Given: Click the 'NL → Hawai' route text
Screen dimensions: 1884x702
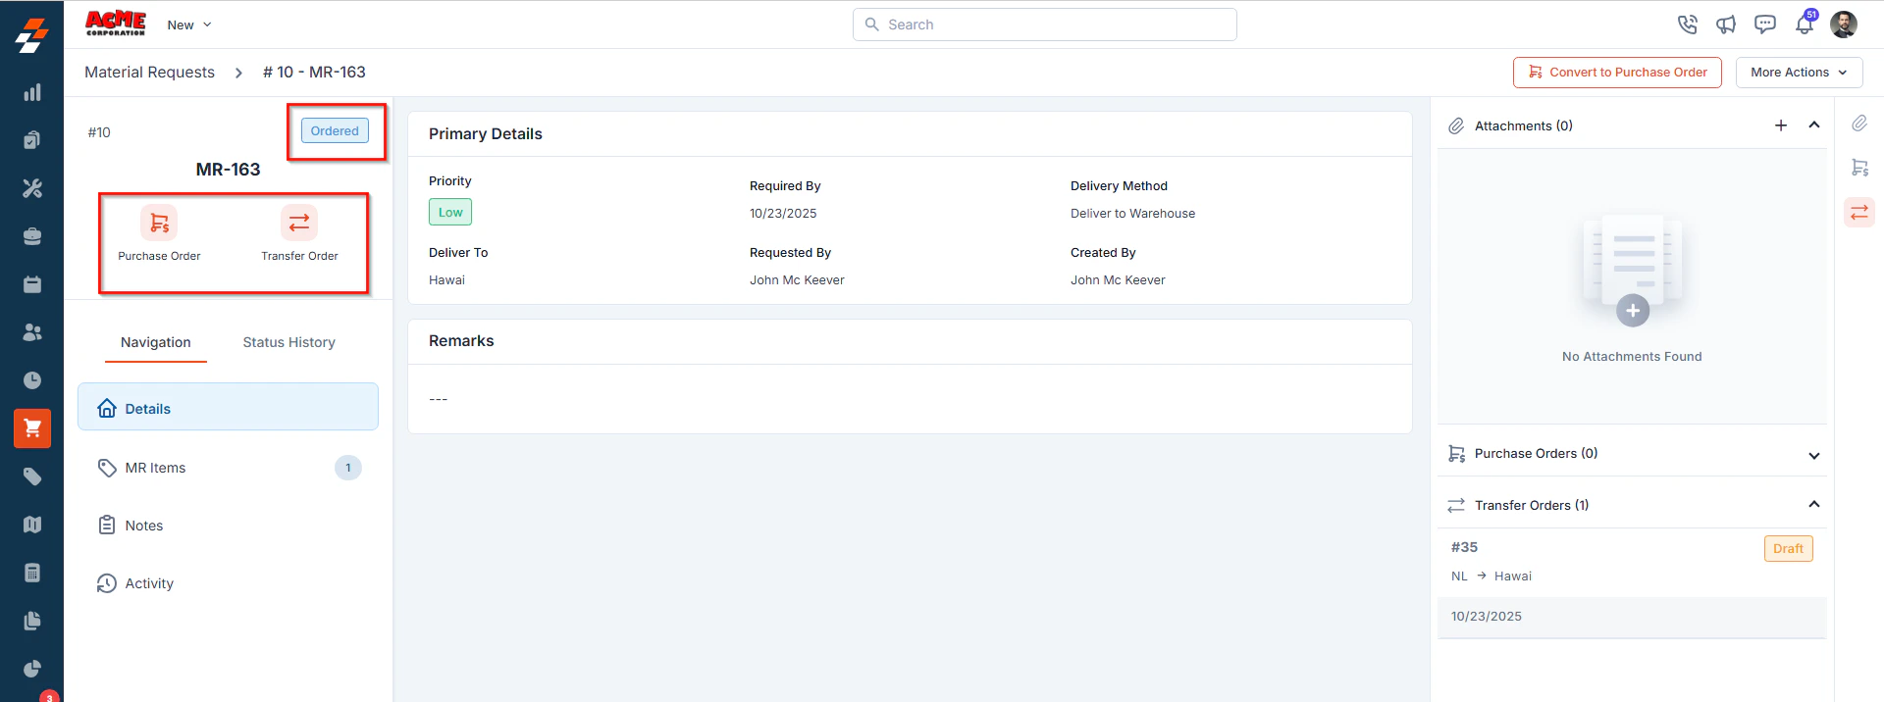Looking at the screenshot, I should click(x=1491, y=577).
